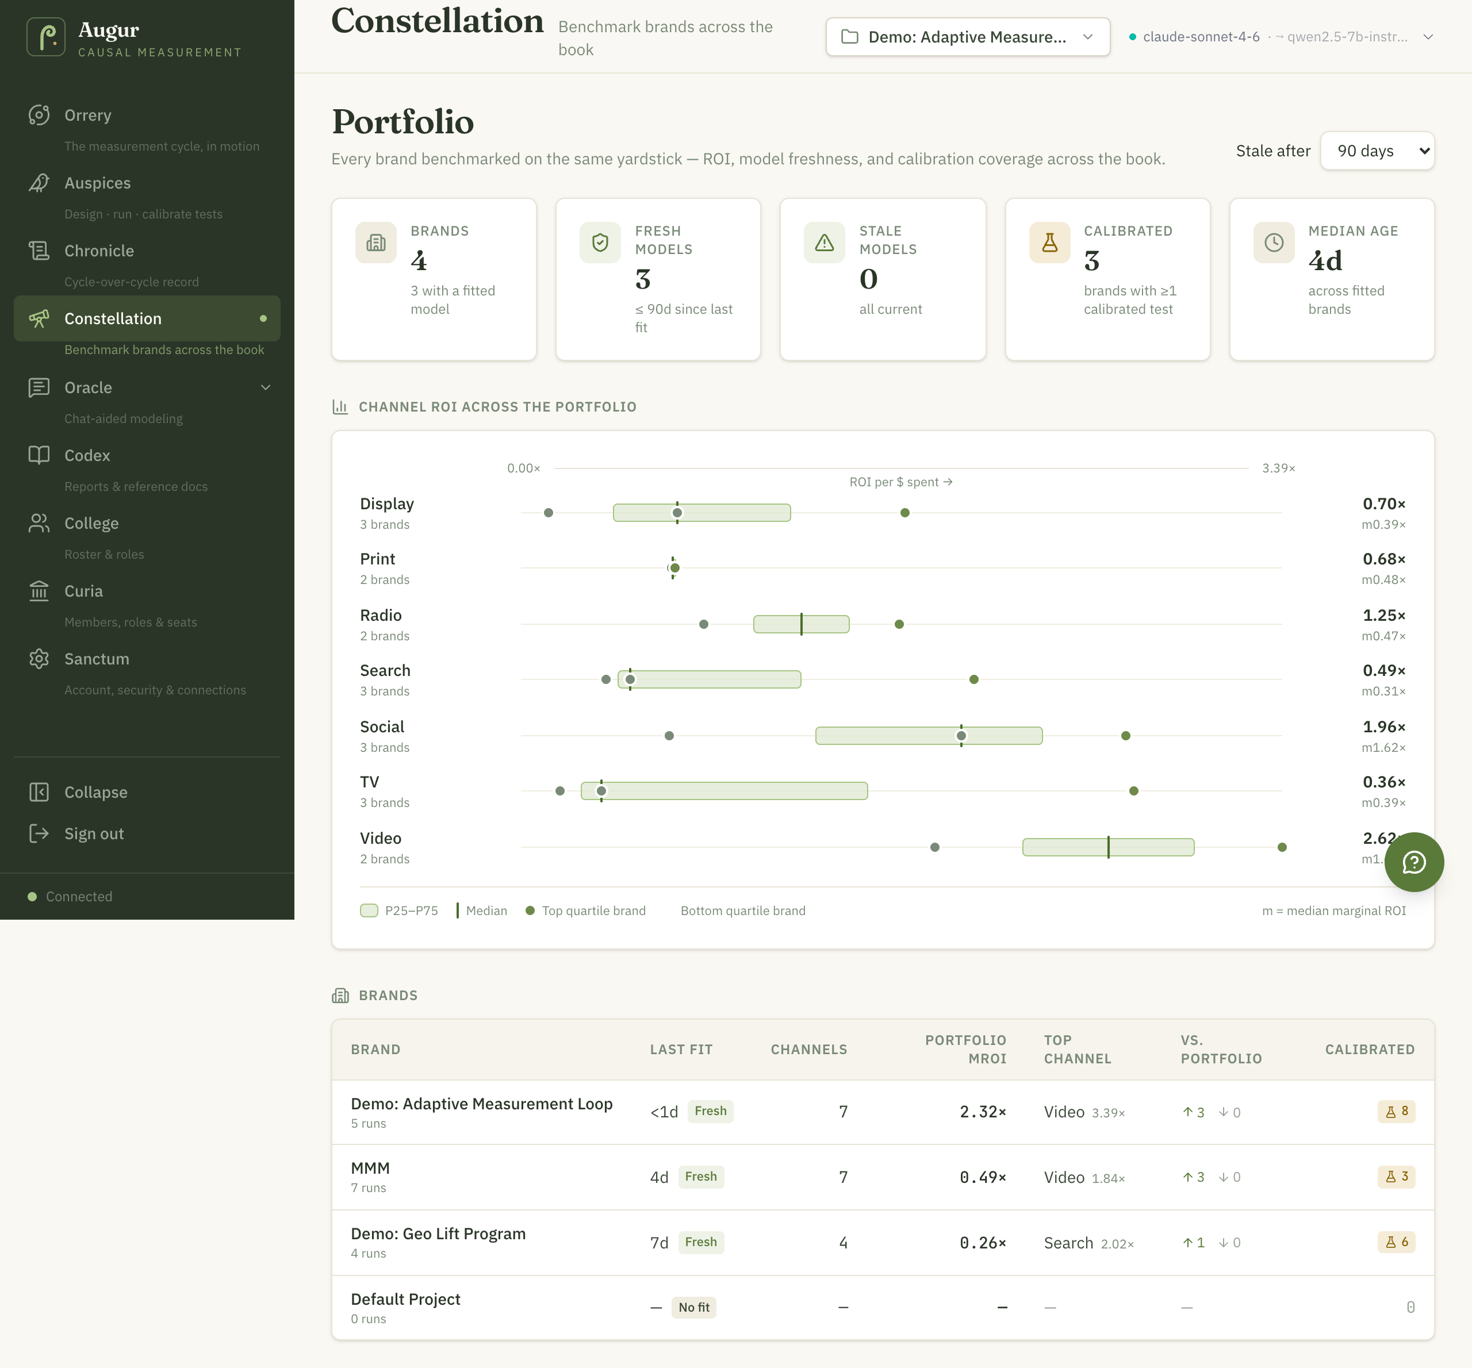
Task: Click the Augur logo icon
Action: [x=46, y=37]
